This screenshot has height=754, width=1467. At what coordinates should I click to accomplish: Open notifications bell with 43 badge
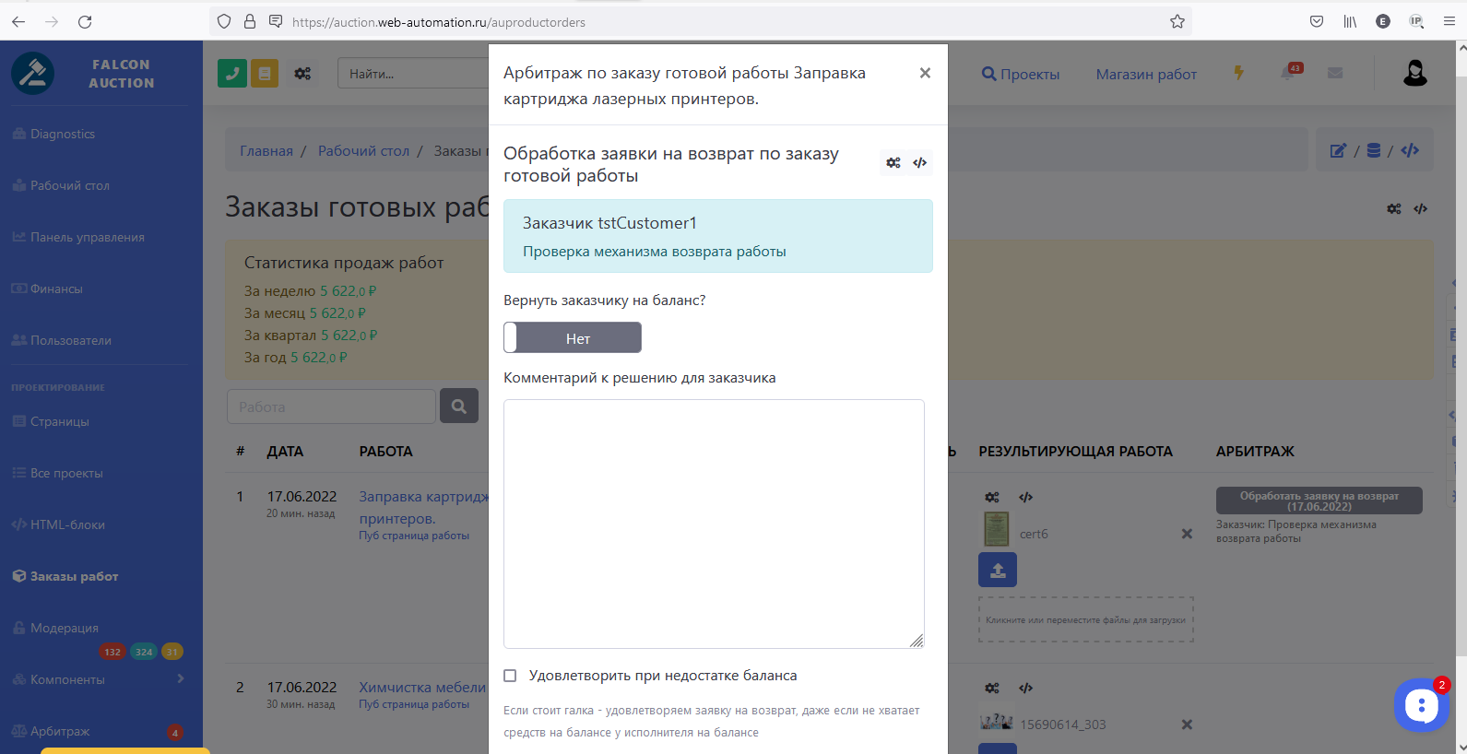(x=1288, y=74)
